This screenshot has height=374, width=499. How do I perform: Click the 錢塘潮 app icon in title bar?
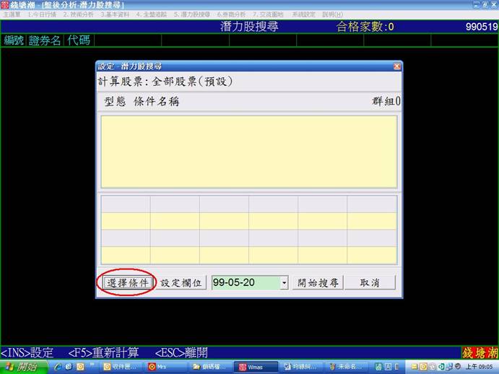pyautogui.click(x=5, y=5)
